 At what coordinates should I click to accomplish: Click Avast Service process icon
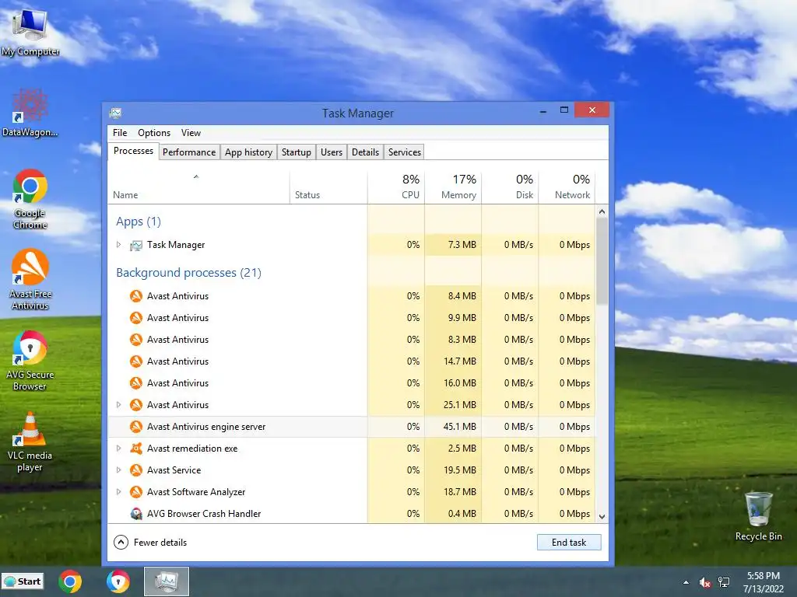click(135, 470)
